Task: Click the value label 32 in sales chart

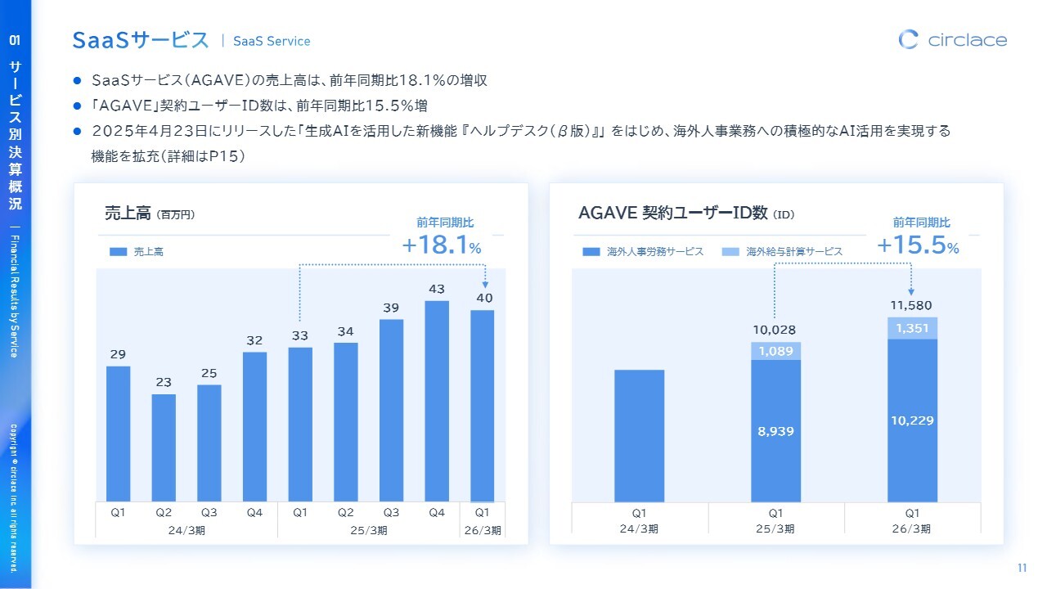Action: click(x=255, y=340)
